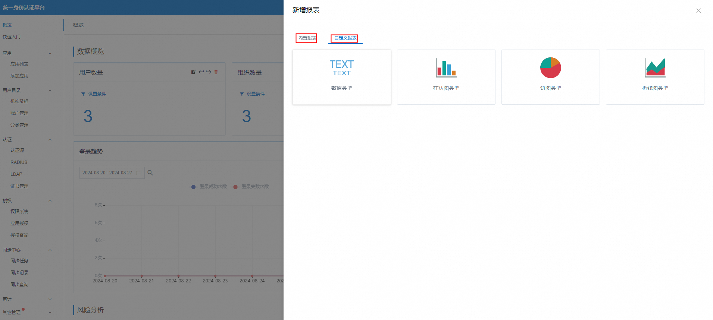Pick the pie chart type icon
Screen dimensions: 713x320
tap(550, 68)
